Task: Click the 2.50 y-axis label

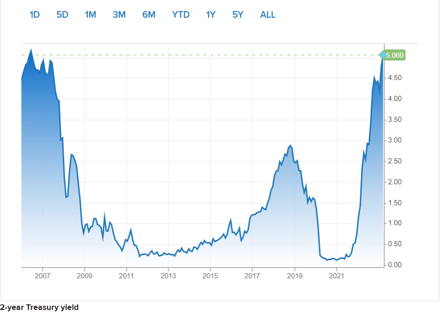Action: 395,161
